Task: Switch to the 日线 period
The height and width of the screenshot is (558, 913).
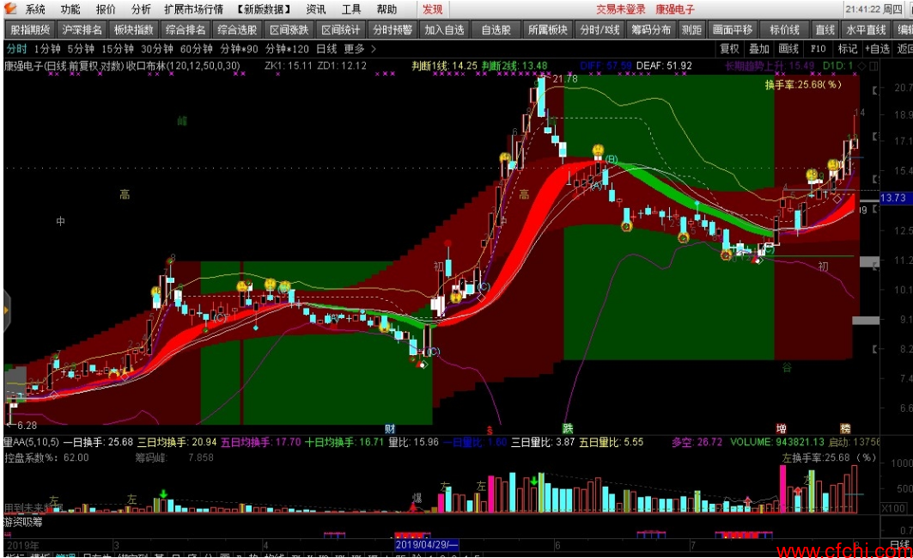Action: click(x=326, y=49)
